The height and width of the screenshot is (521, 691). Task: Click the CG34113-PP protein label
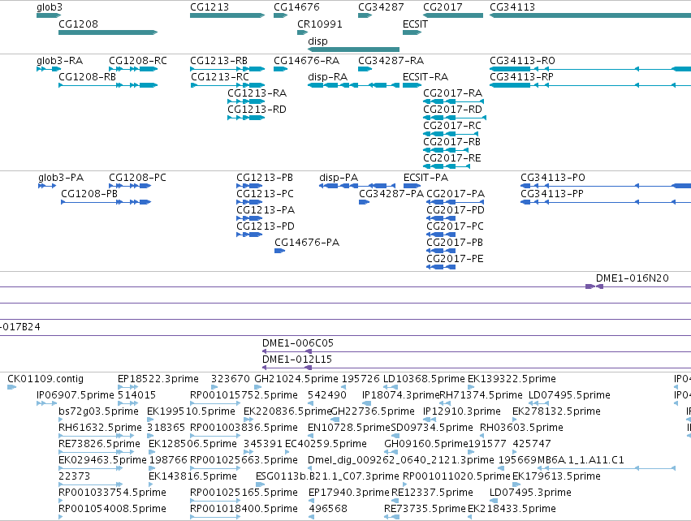(x=551, y=194)
